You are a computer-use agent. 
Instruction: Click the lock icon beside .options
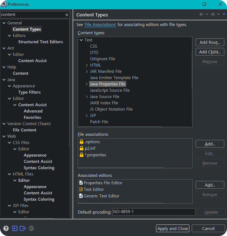click(x=82, y=142)
